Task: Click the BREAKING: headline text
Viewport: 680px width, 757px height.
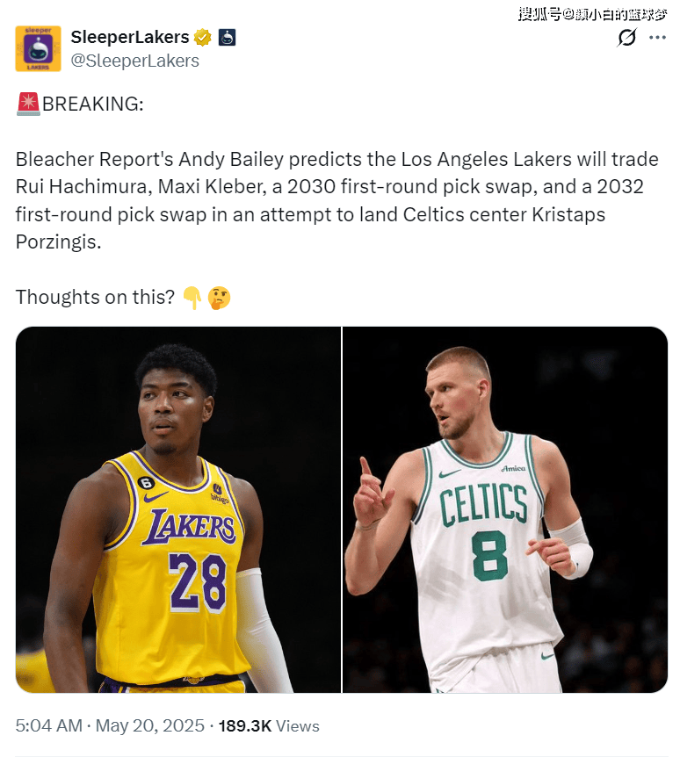Action: pyautogui.click(x=93, y=104)
